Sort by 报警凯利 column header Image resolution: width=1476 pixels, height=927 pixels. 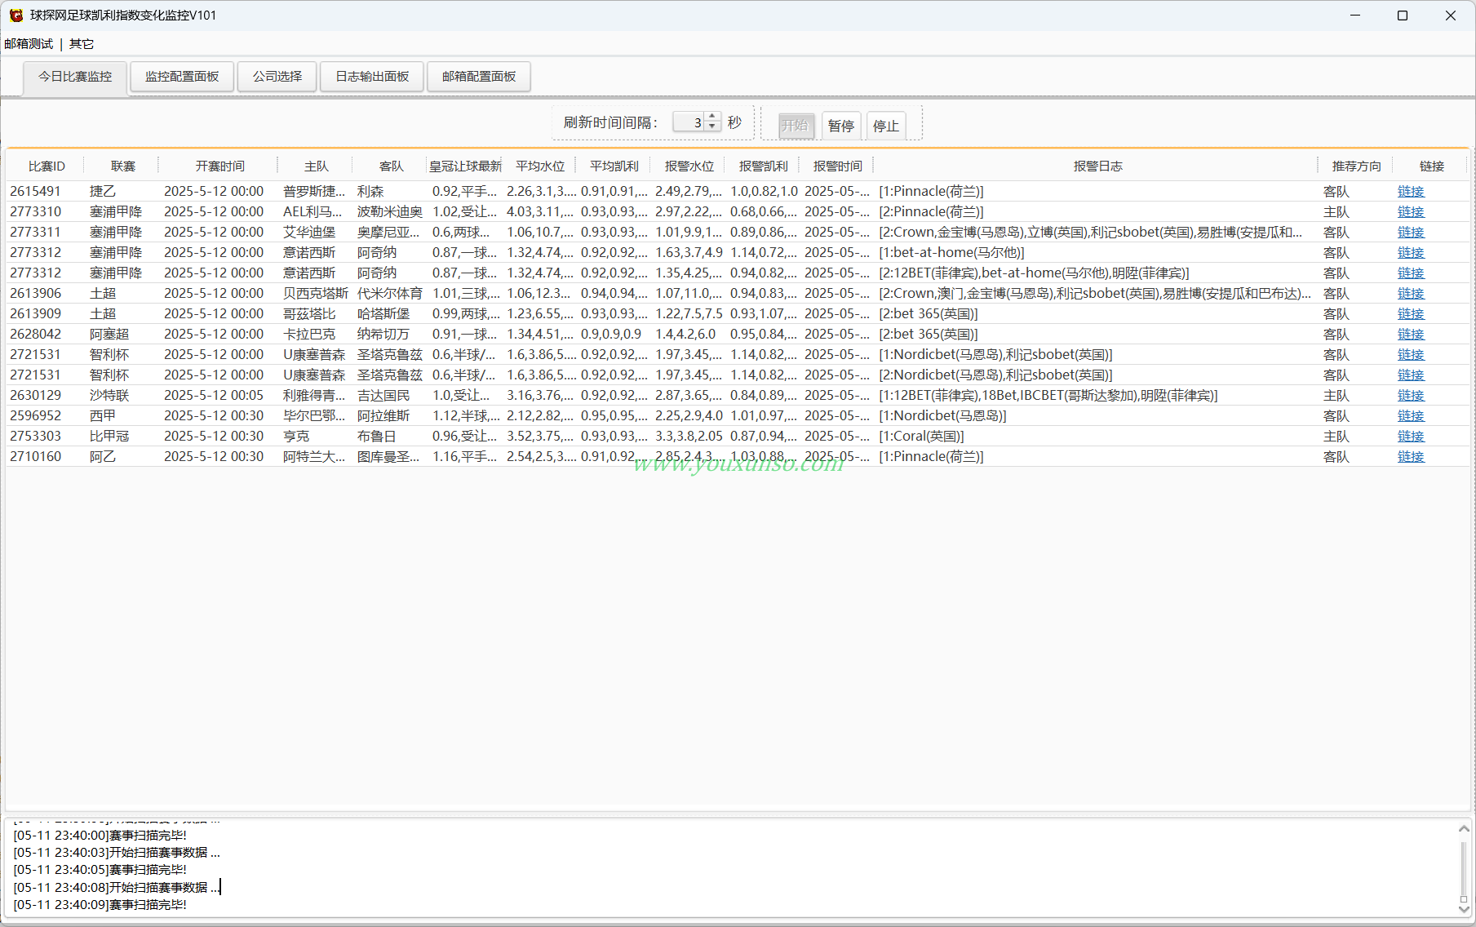[x=763, y=166]
